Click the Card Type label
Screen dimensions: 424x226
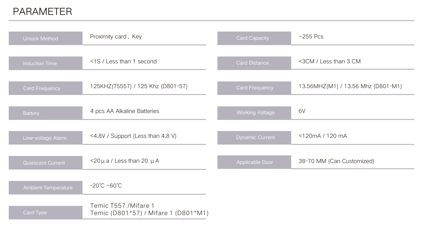pyautogui.click(x=35, y=213)
